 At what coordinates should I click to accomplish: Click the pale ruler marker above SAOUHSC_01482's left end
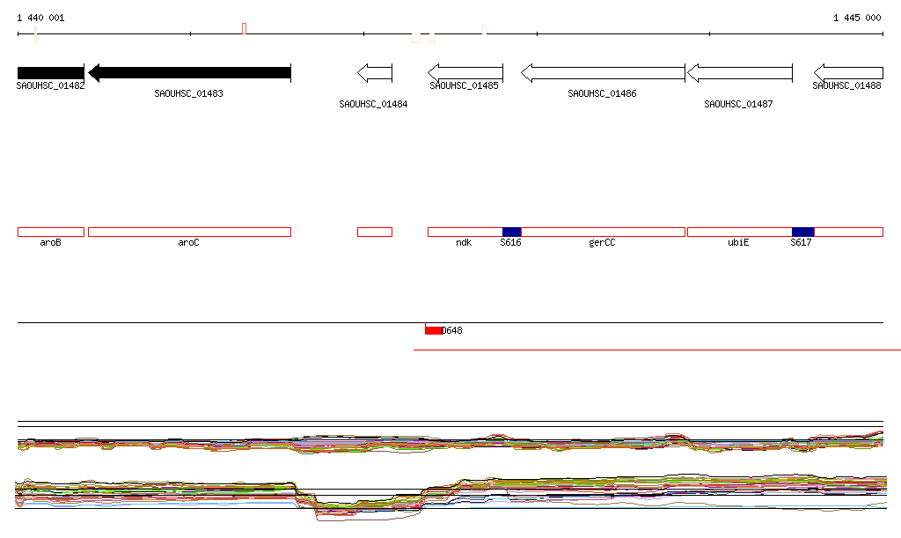click(35, 34)
